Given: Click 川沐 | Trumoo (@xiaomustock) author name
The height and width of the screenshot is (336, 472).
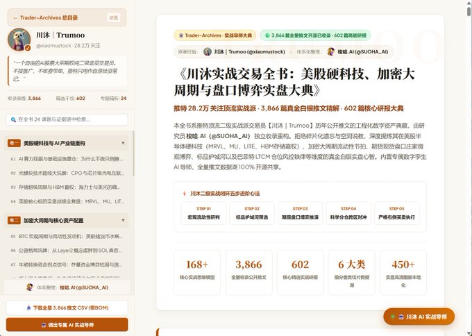Looking at the screenshot, I should click(250, 52).
